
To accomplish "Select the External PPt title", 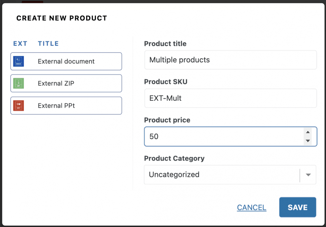I will (56, 105).
